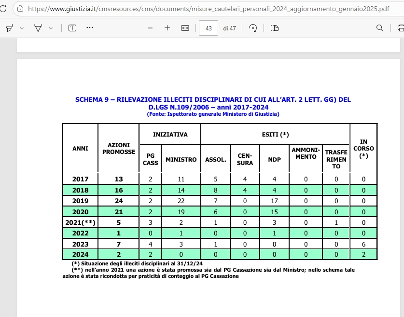Select the highlight tool in PDF toolbar
404x317 pixels.
[x=9, y=28]
